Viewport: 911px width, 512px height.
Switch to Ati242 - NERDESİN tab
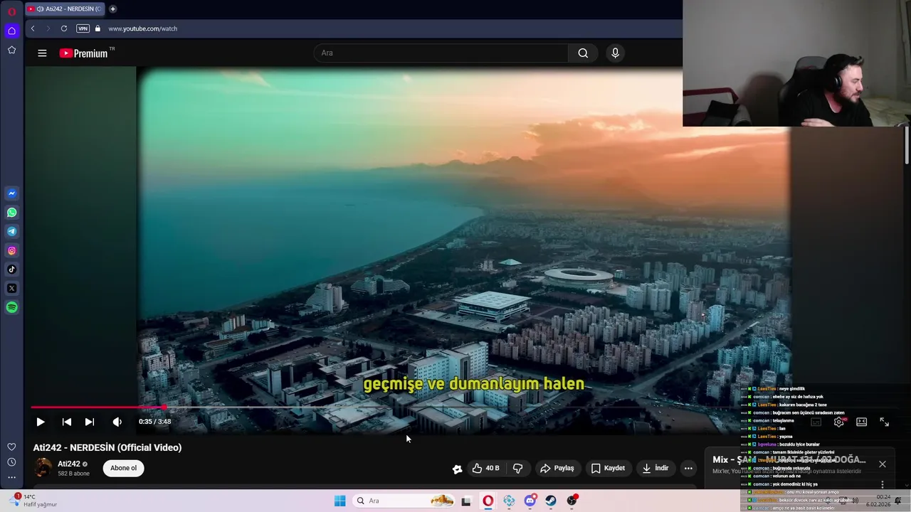pyautogui.click(x=65, y=9)
